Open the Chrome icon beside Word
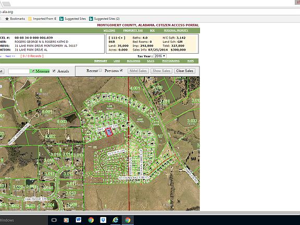Image resolution: width=300 pixels, height=225 pixels. [91, 220]
